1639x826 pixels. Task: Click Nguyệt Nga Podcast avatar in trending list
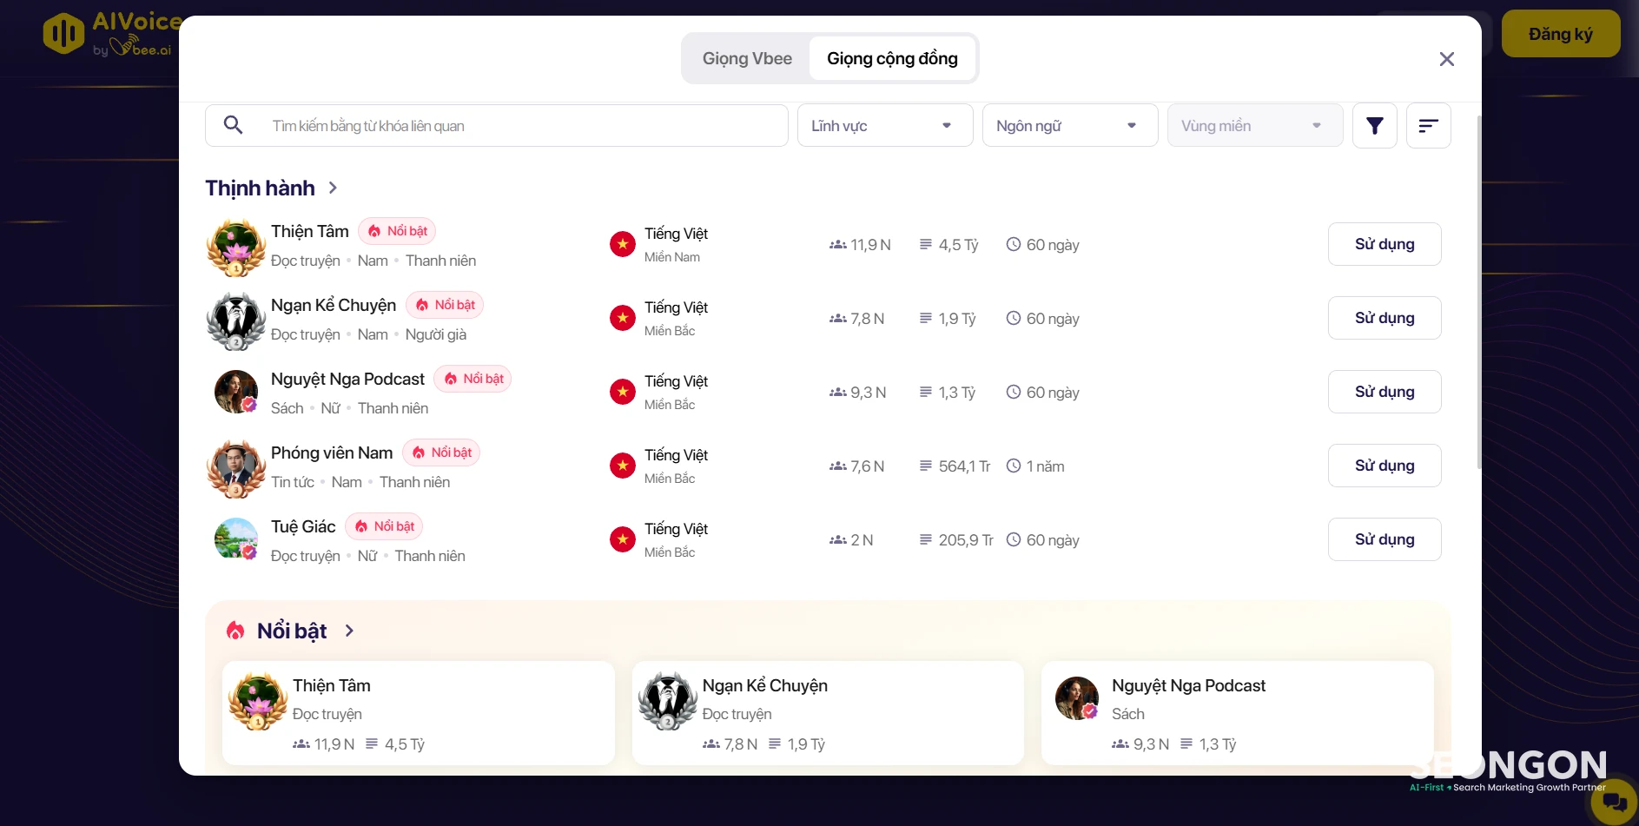coord(236,392)
